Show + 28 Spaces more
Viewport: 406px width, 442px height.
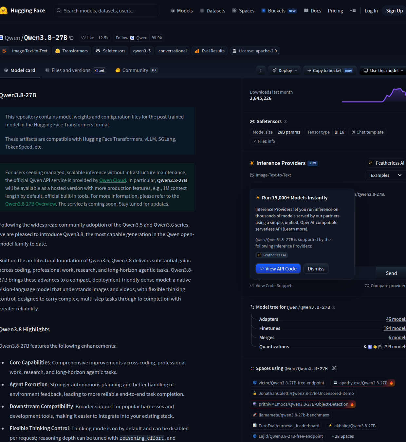pos(343,436)
